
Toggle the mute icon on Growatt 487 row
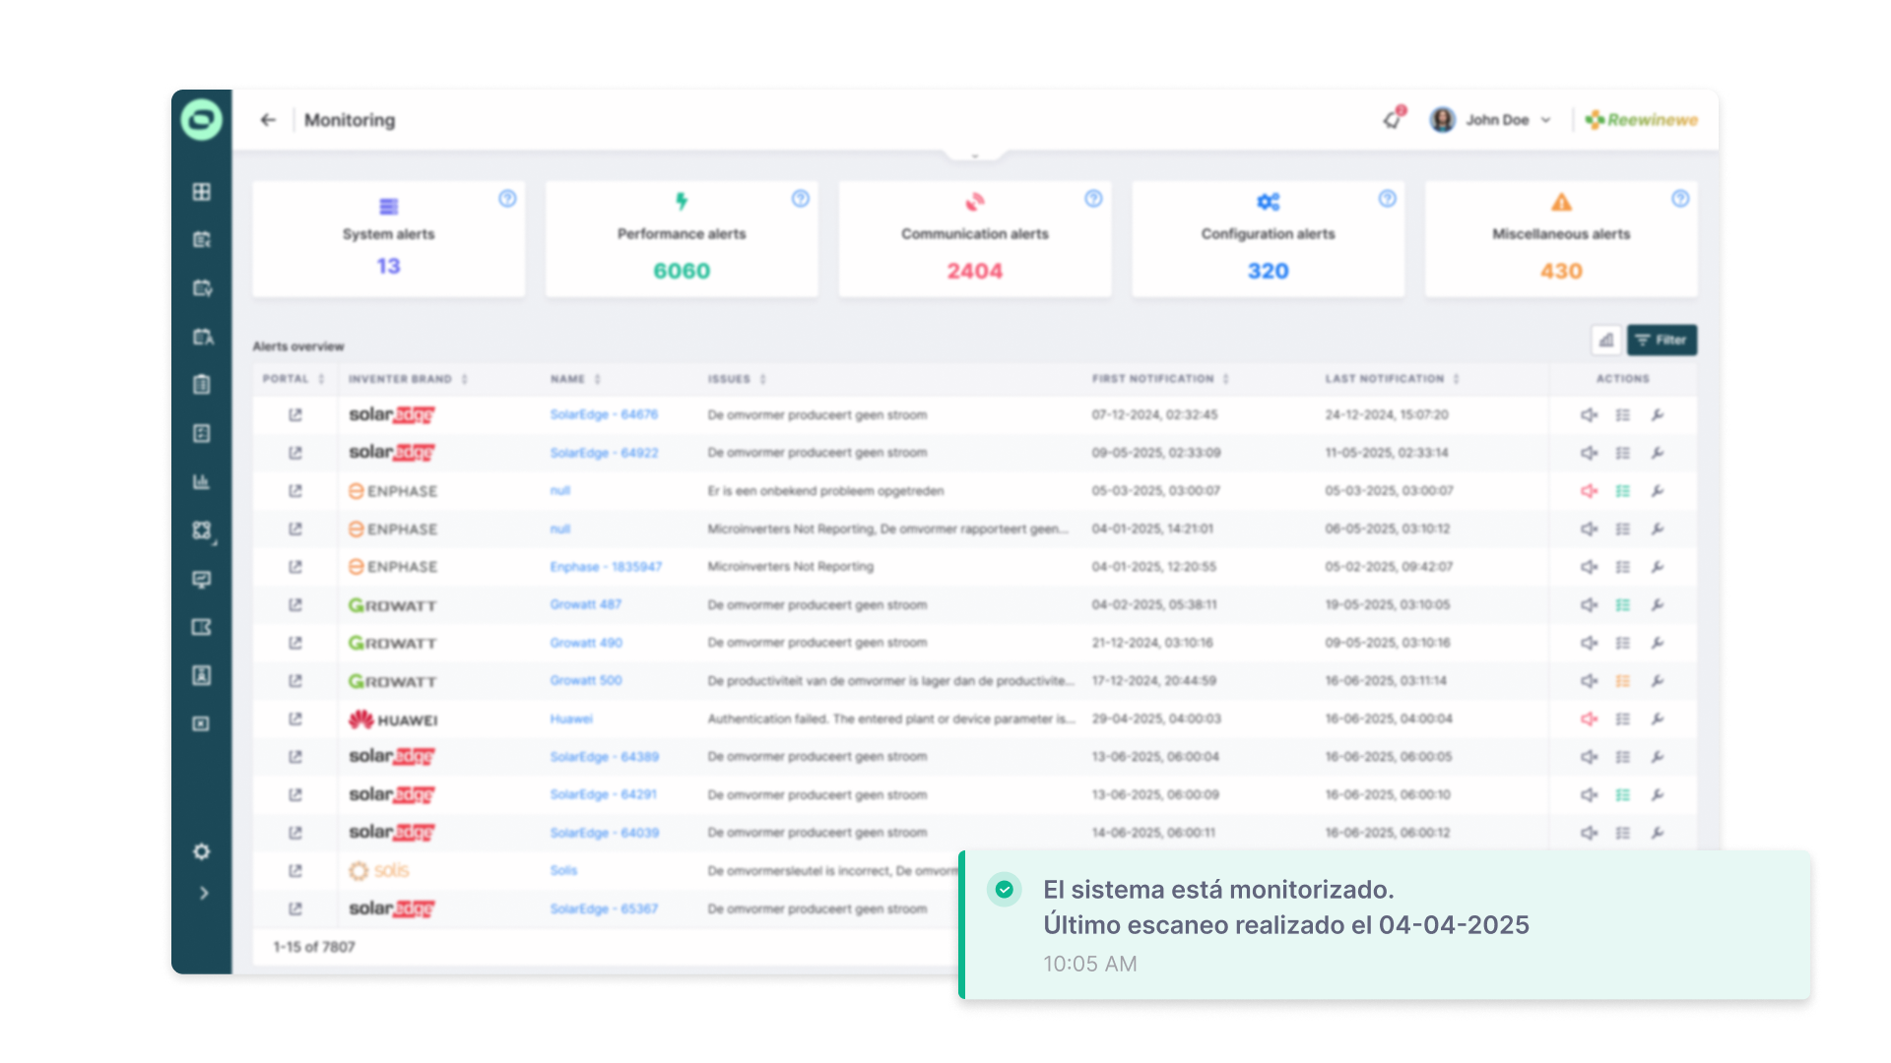[1589, 605]
